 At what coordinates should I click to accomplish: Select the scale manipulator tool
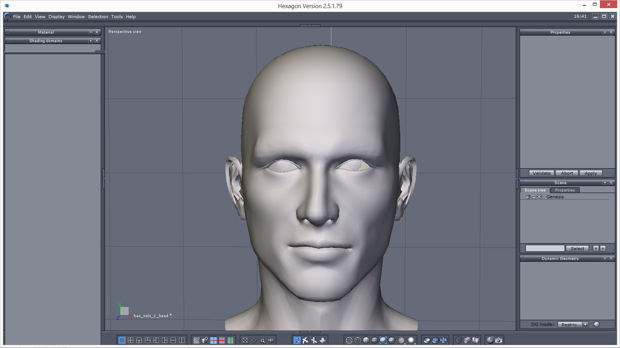pyautogui.click(x=323, y=340)
